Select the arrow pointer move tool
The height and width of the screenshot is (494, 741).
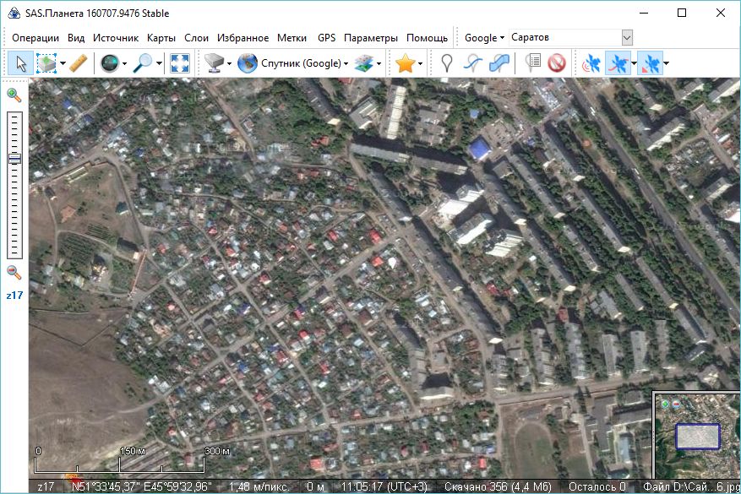coord(22,63)
